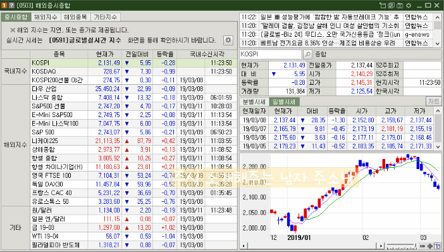Select the 유로스톡스 50 row
Screen dimensions: 444x252
pyautogui.click(x=133, y=201)
